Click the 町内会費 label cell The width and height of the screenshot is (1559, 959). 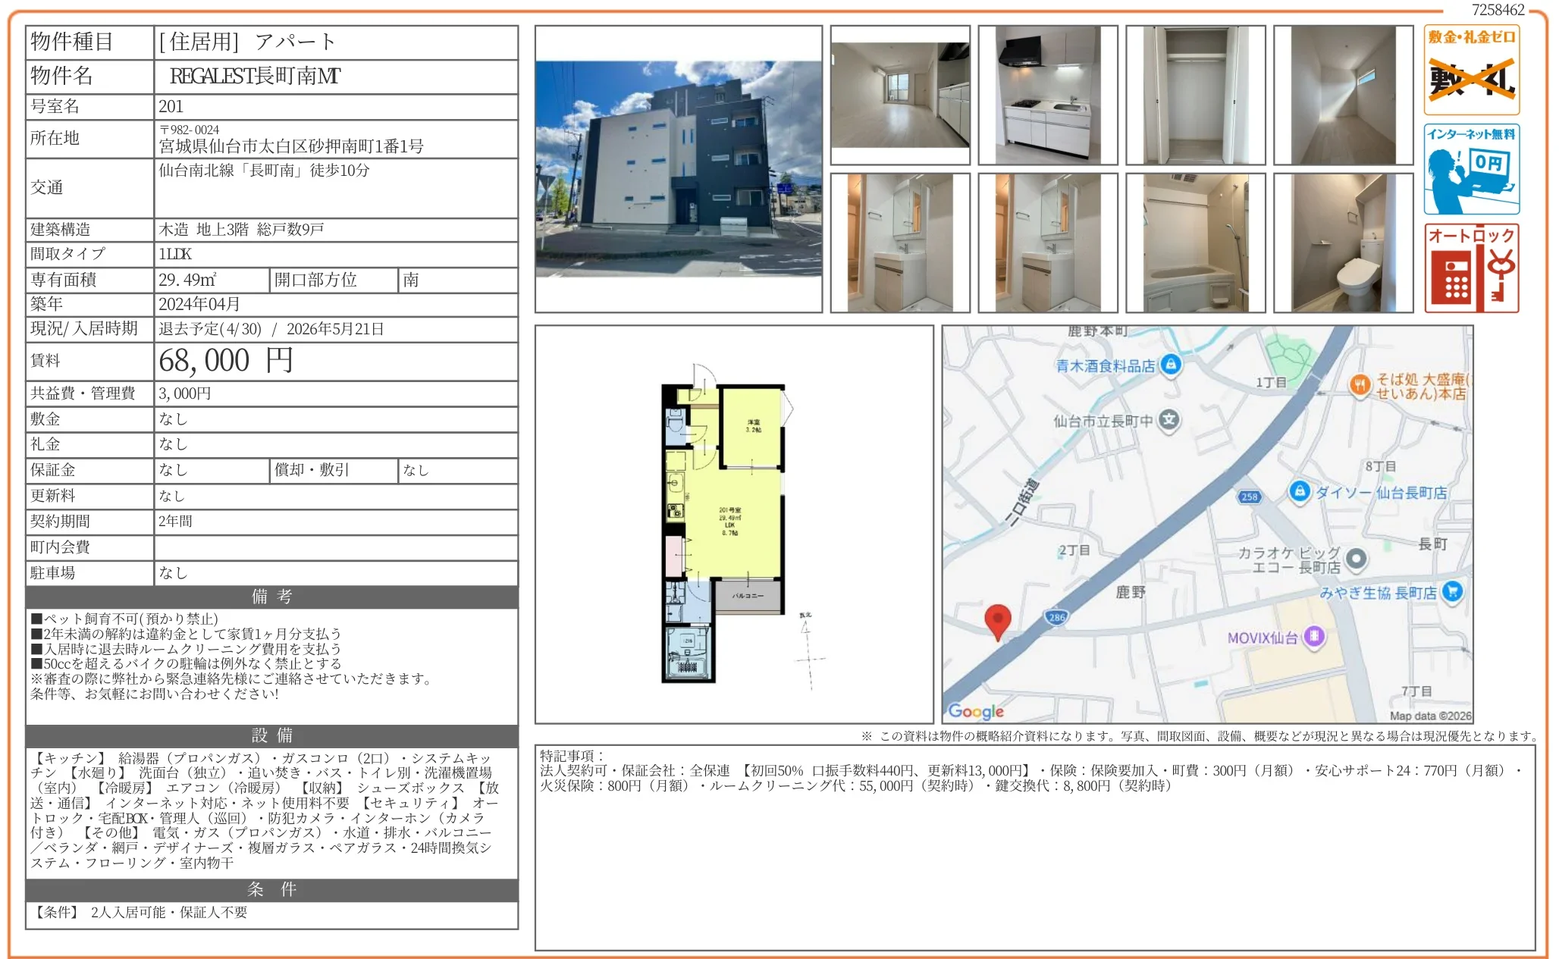click(x=89, y=547)
